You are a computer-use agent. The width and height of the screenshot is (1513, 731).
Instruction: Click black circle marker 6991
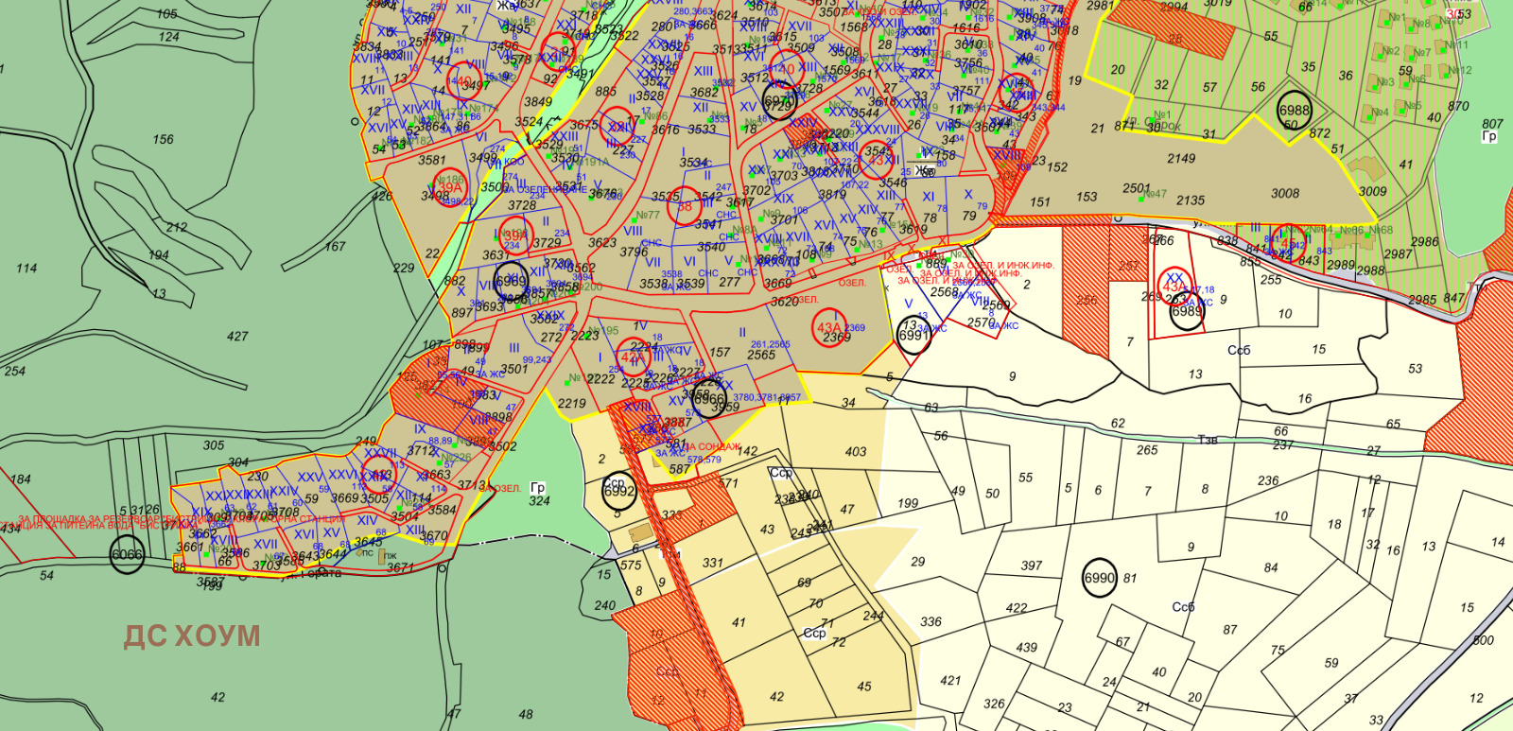coord(913,336)
